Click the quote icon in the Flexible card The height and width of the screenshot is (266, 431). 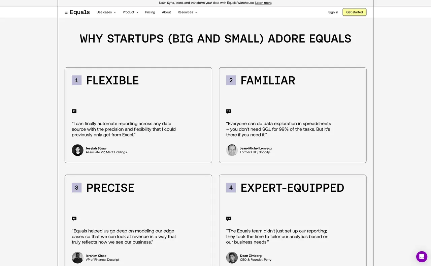(x=74, y=111)
